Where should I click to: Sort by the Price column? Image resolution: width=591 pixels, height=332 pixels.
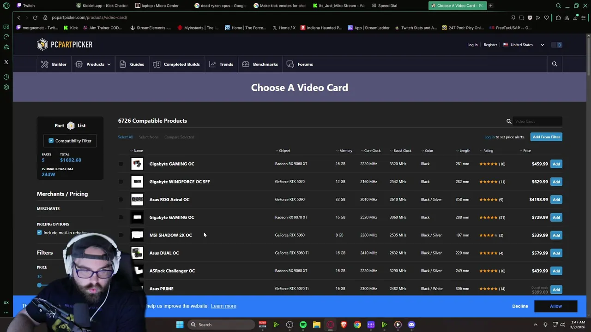click(x=525, y=151)
